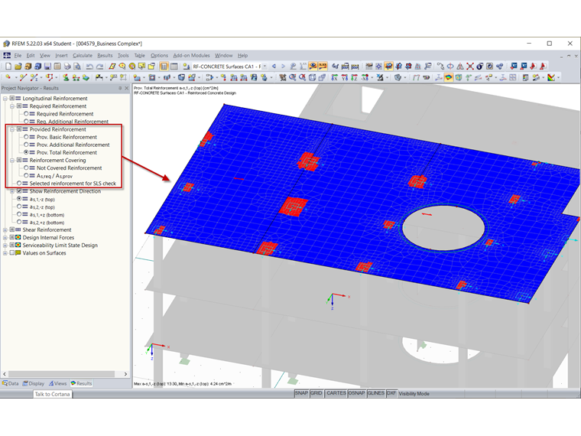Viewport: 581px width, 436px height.
Task: Click the first PDF export icon
Action: (x=533, y=66)
